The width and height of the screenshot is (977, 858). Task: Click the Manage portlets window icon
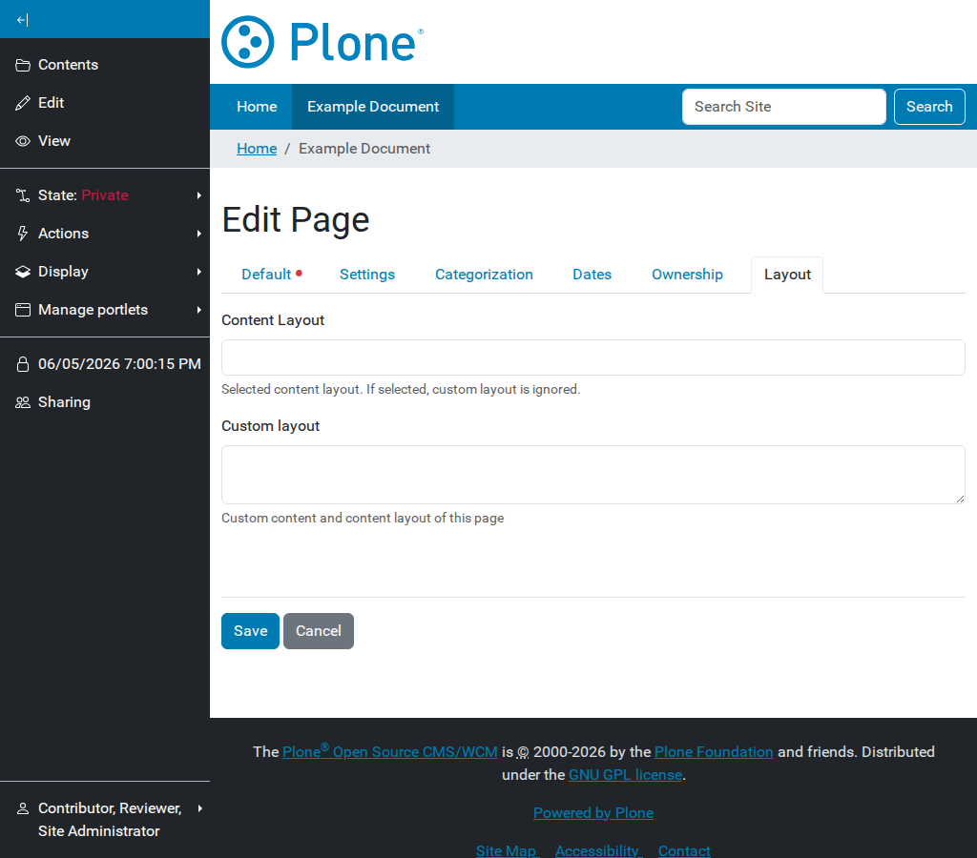tap(23, 310)
